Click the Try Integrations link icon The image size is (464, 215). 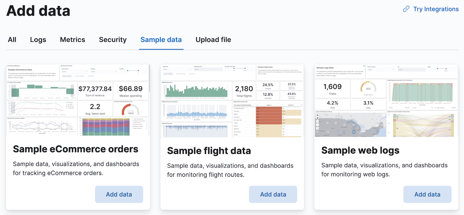[406, 9]
